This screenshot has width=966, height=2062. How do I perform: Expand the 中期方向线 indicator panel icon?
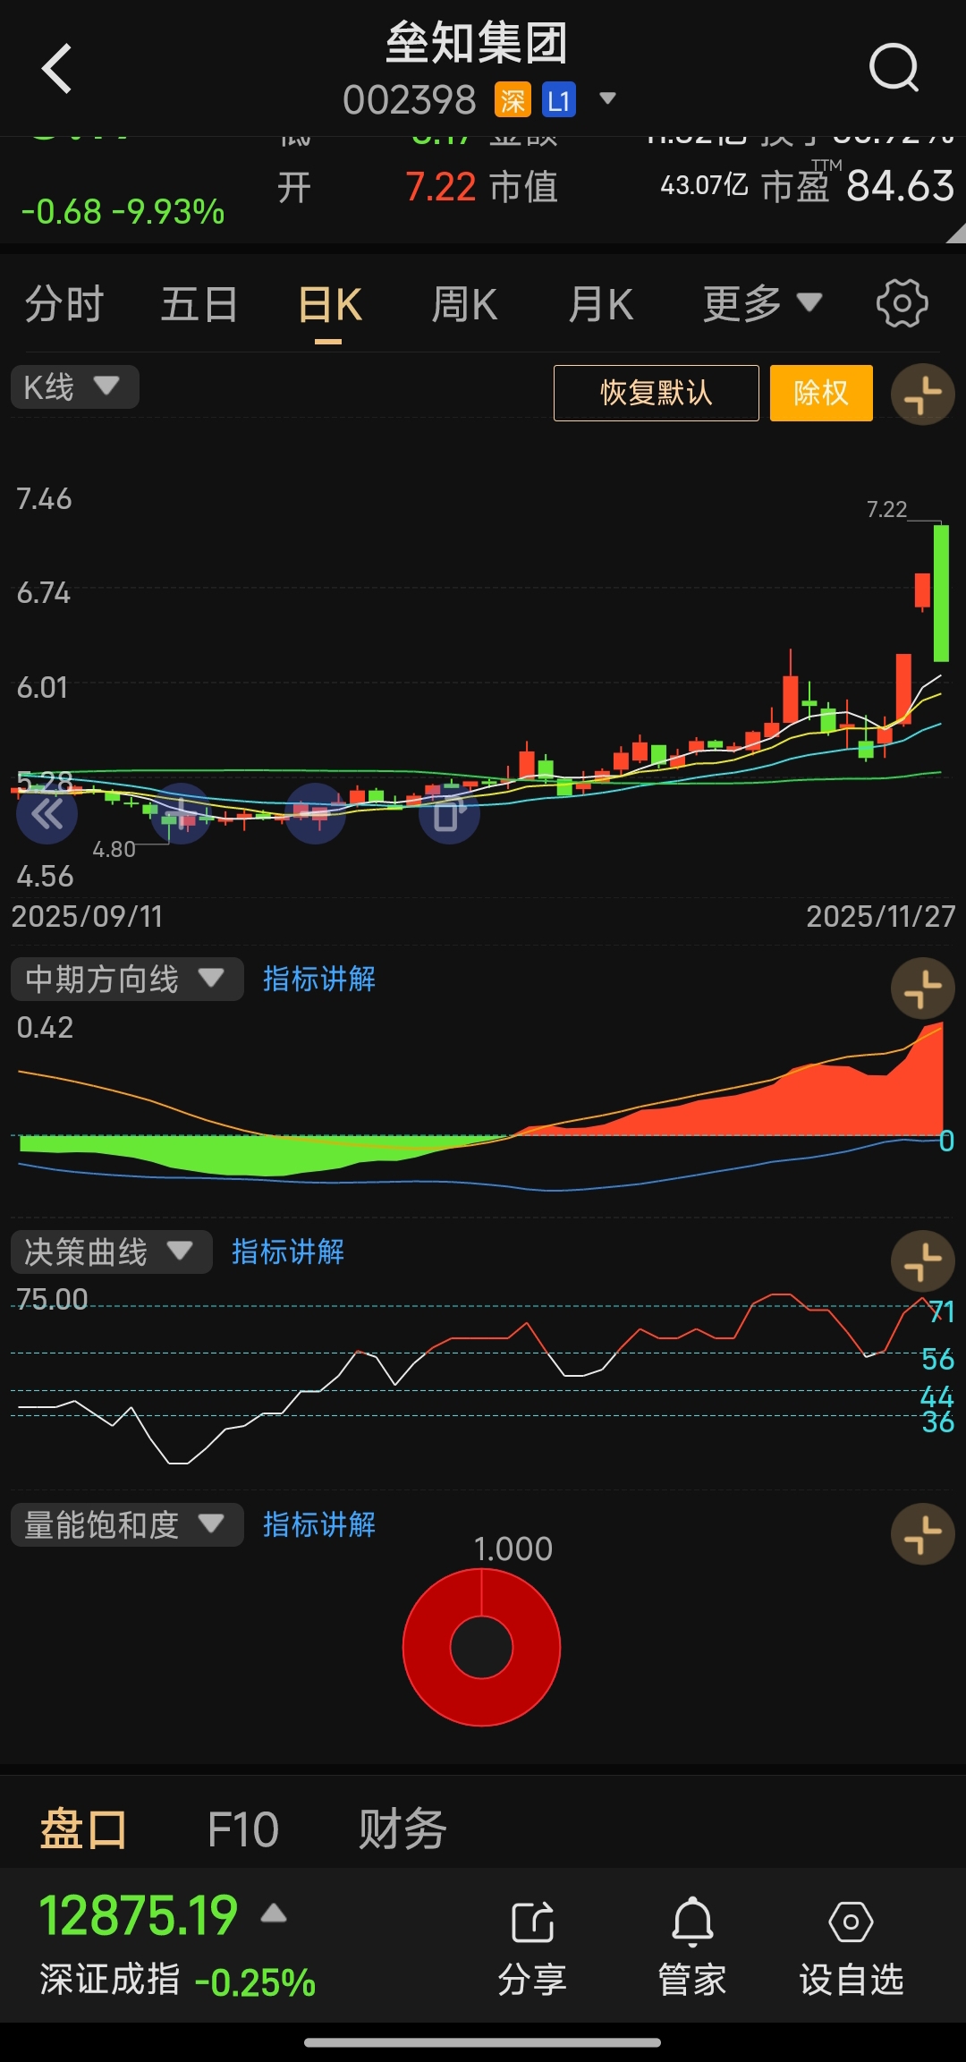tap(923, 989)
